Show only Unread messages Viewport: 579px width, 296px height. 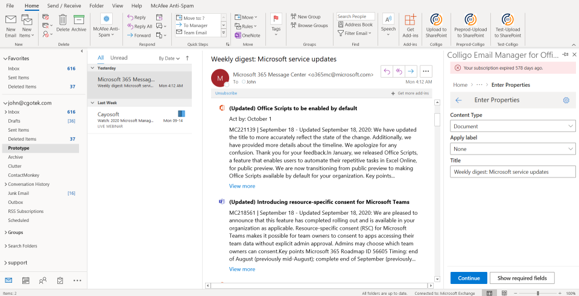click(119, 58)
